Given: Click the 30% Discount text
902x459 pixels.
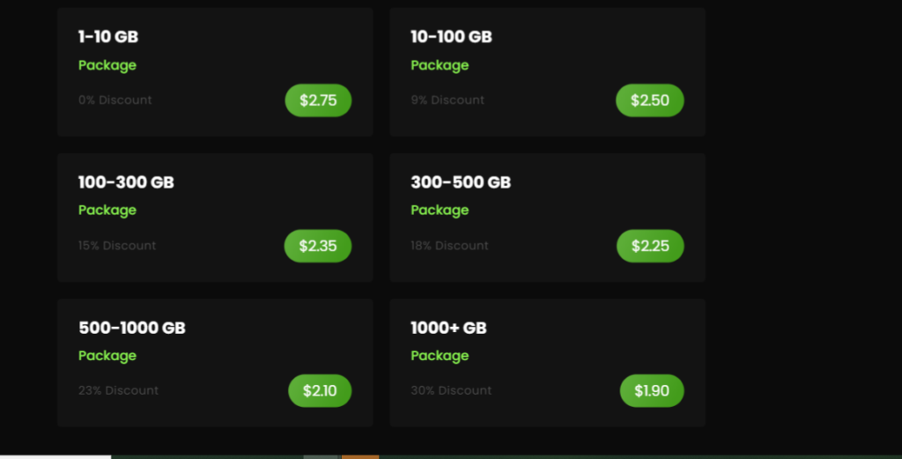Looking at the screenshot, I should pos(452,390).
